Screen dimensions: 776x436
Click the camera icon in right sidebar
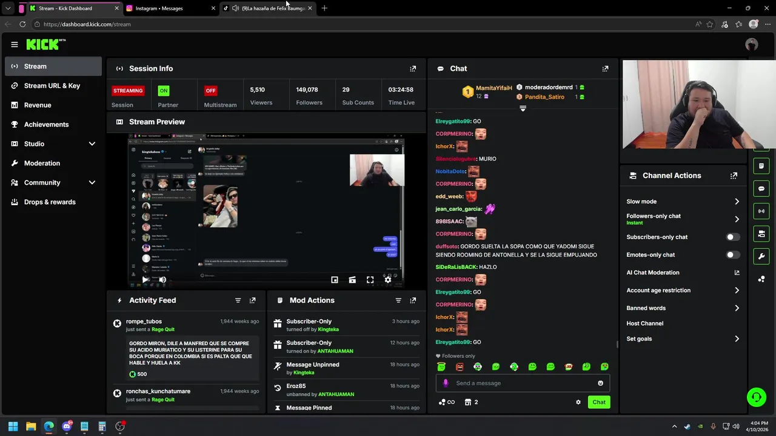761,234
